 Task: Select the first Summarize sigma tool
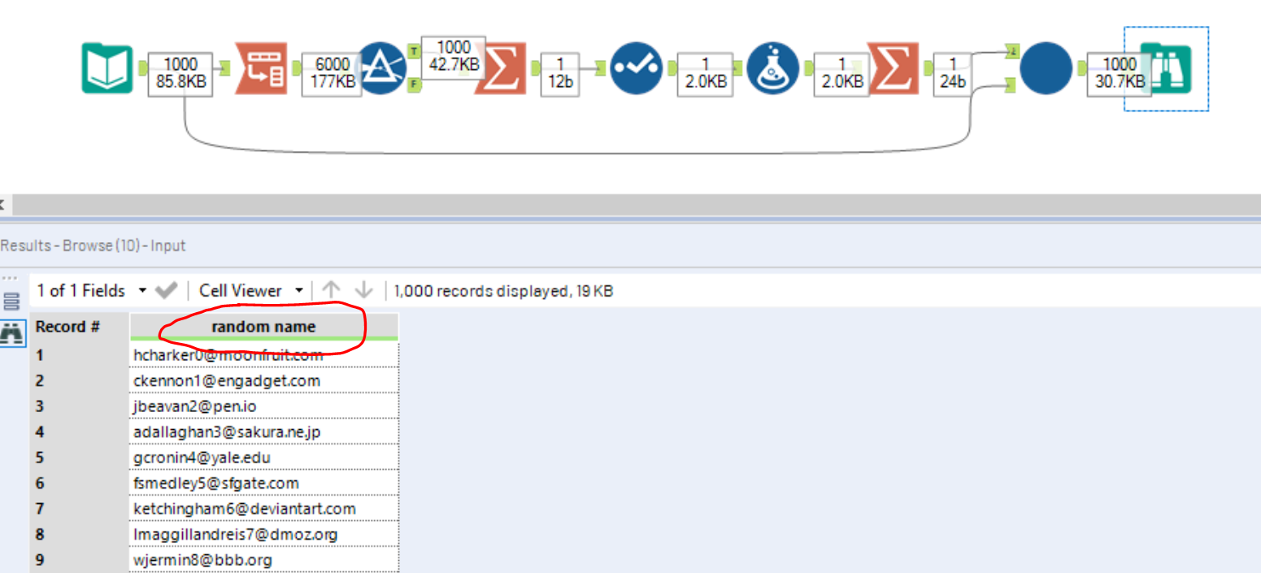[x=500, y=69]
